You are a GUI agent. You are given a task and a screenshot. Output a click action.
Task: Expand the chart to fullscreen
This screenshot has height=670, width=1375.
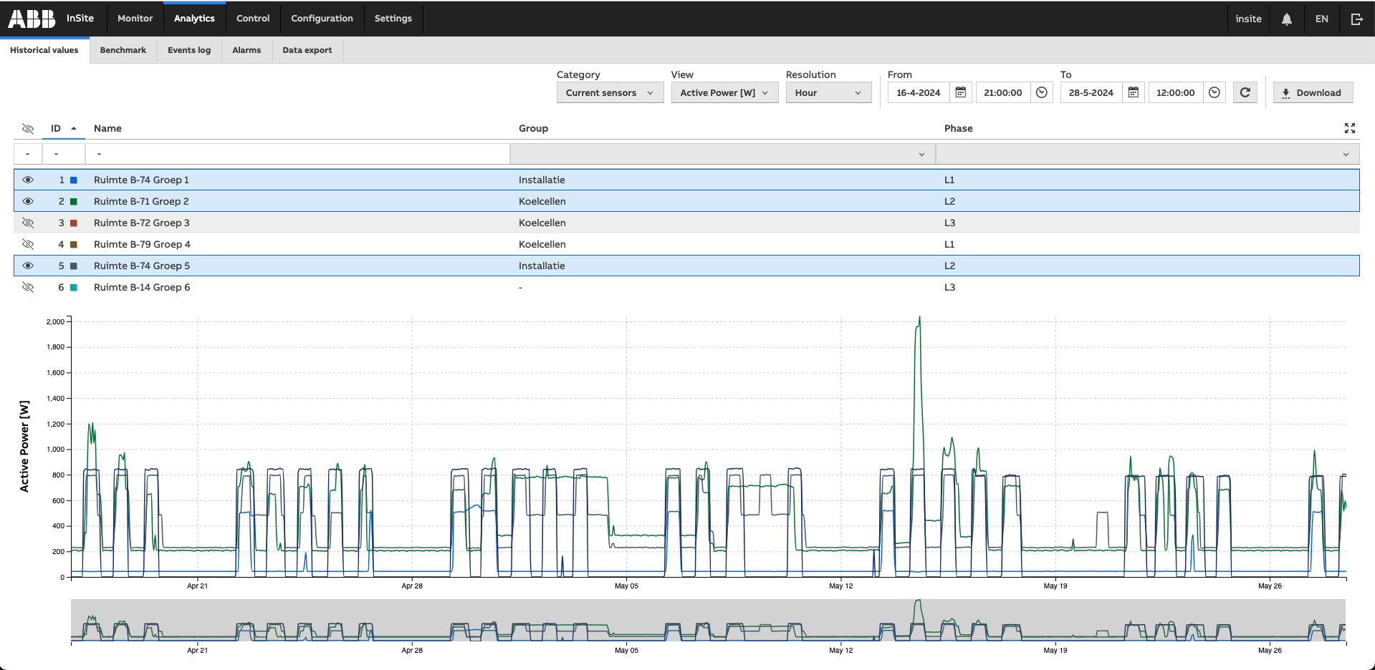point(1349,128)
